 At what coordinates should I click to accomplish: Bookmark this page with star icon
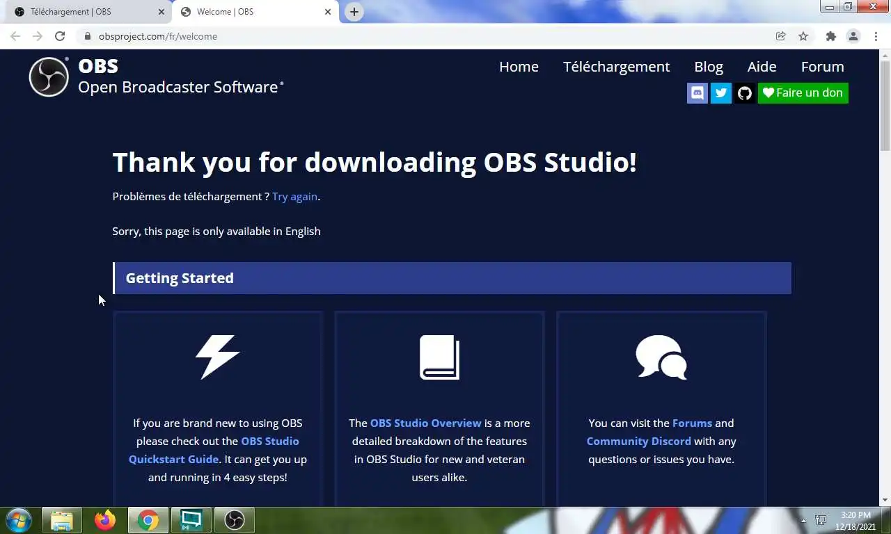[803, 36]
